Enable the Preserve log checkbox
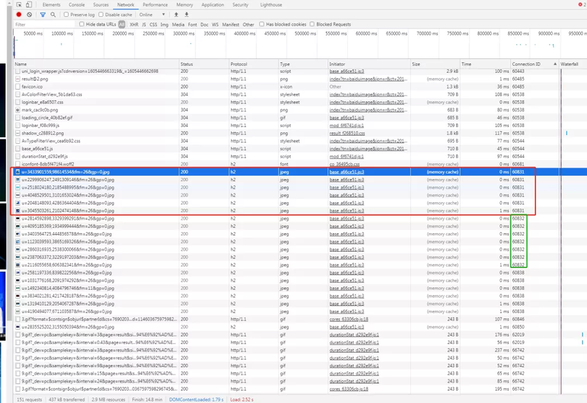The image size is (587, 403). pyautogui.click(x=67, y=14)
